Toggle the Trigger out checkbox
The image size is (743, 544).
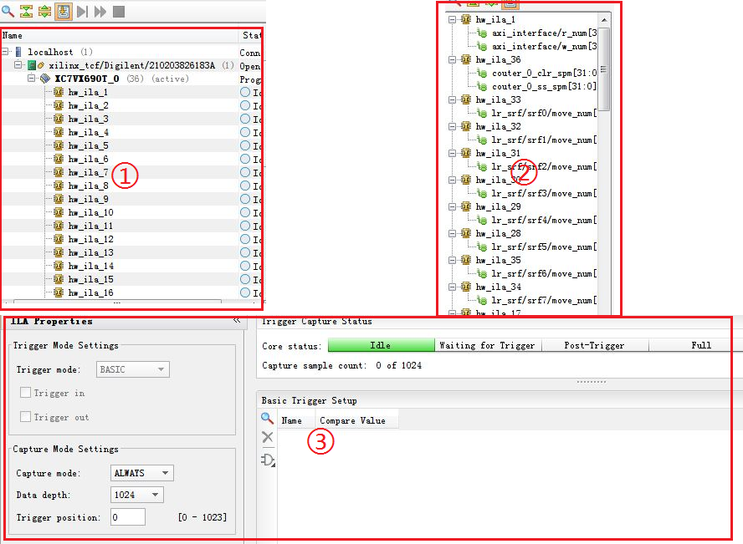click(26, 417)
